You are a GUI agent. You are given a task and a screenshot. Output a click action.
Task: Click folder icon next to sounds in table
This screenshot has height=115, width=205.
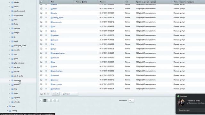pos(52,80)
